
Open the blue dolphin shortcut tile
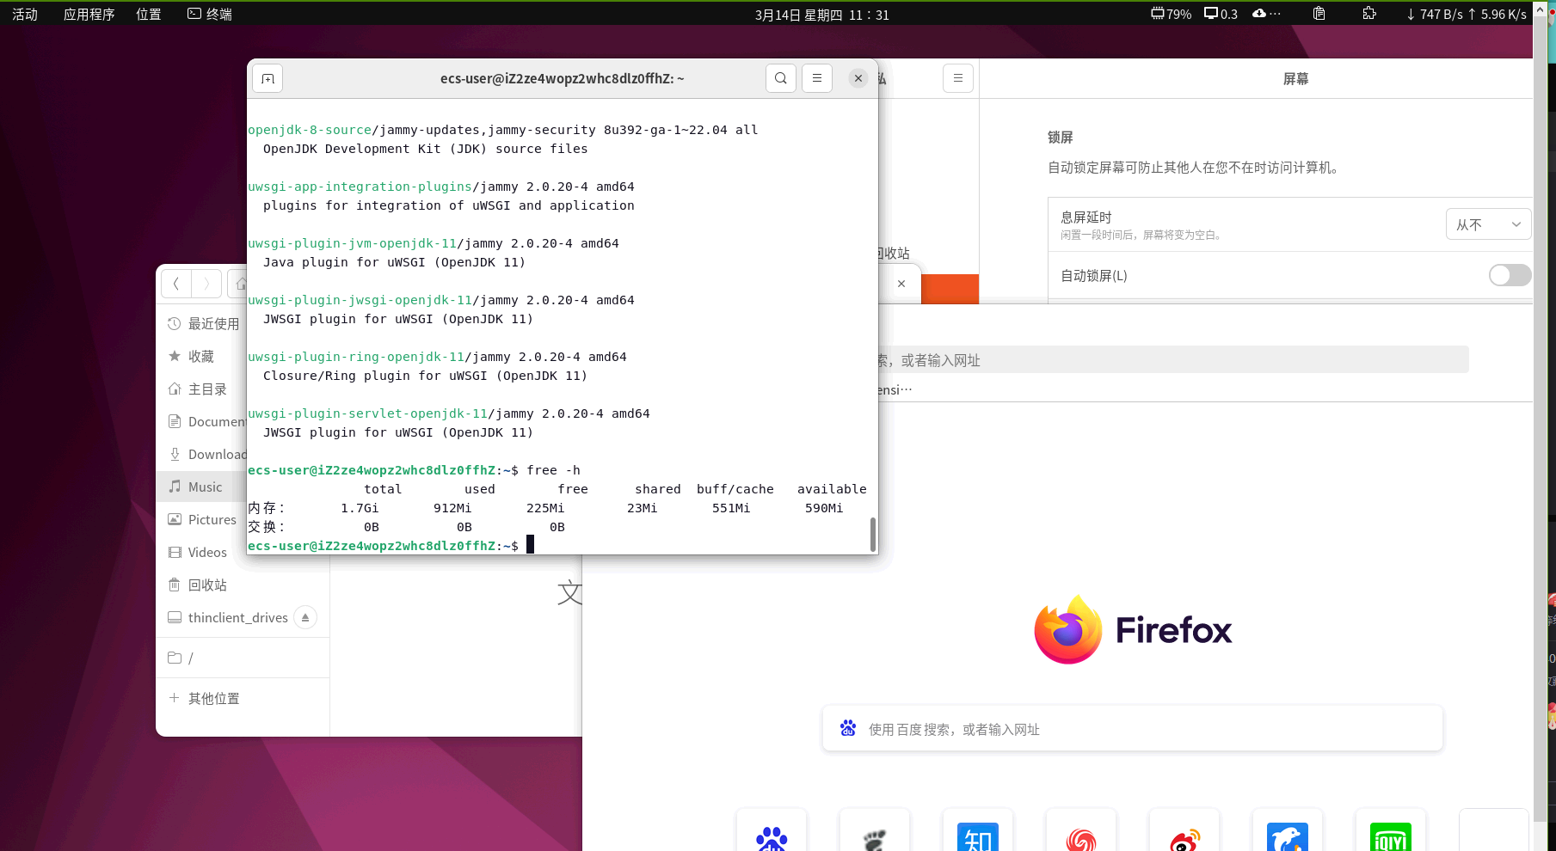tap(1288, 830)
